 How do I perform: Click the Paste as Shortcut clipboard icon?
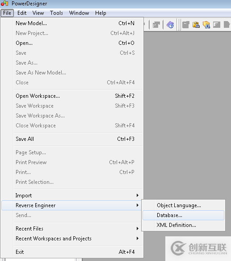[196, 25]
